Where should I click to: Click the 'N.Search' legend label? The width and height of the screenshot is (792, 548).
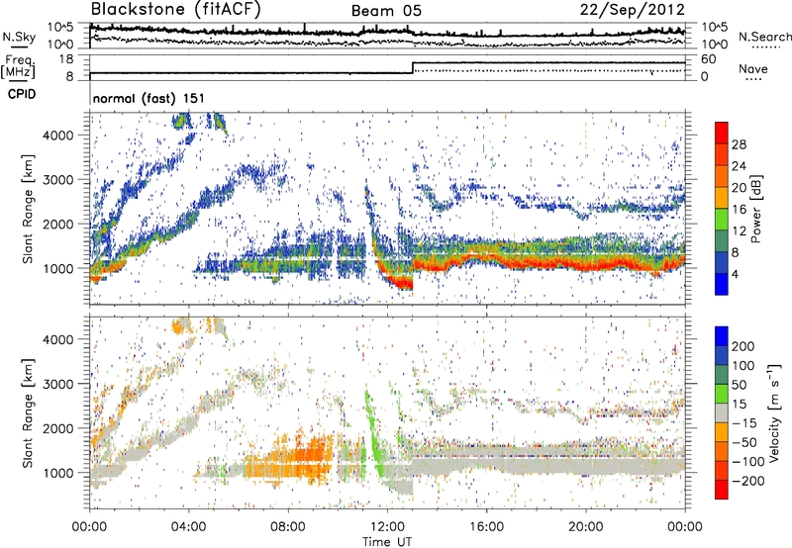click(x=765, y=37)
